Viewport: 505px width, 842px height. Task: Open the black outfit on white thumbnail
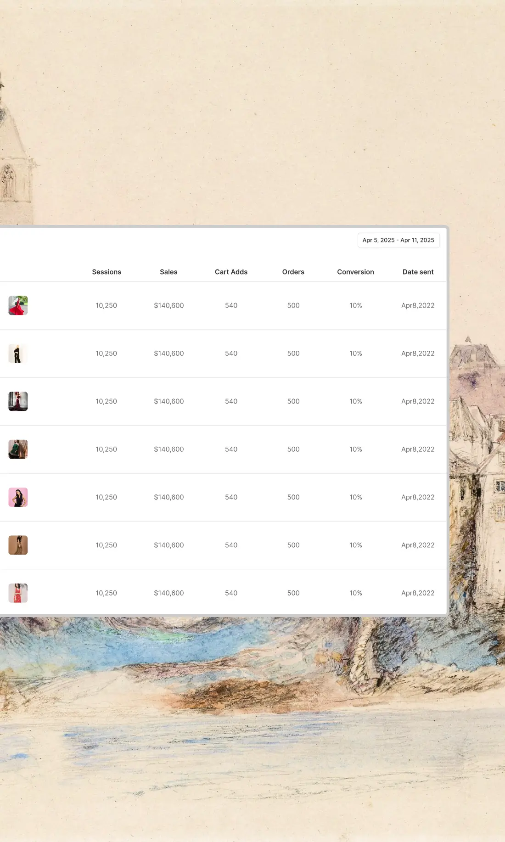18,354
